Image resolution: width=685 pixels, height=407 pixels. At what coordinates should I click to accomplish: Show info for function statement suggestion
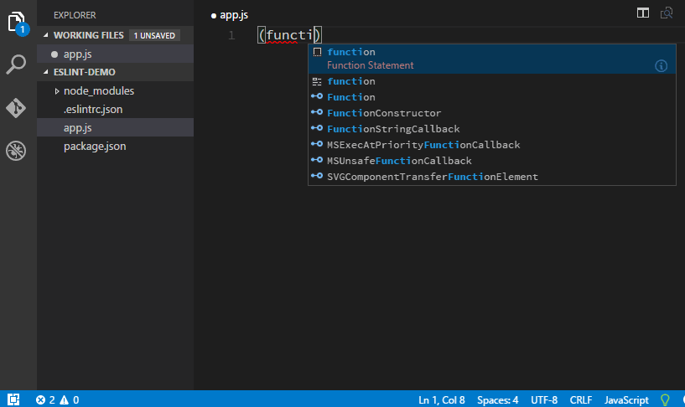pyautogui.click(x=661, y=66)
